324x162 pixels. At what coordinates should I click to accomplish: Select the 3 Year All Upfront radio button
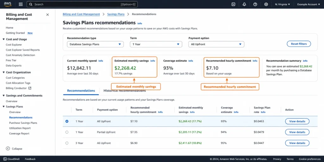(67, 143)
